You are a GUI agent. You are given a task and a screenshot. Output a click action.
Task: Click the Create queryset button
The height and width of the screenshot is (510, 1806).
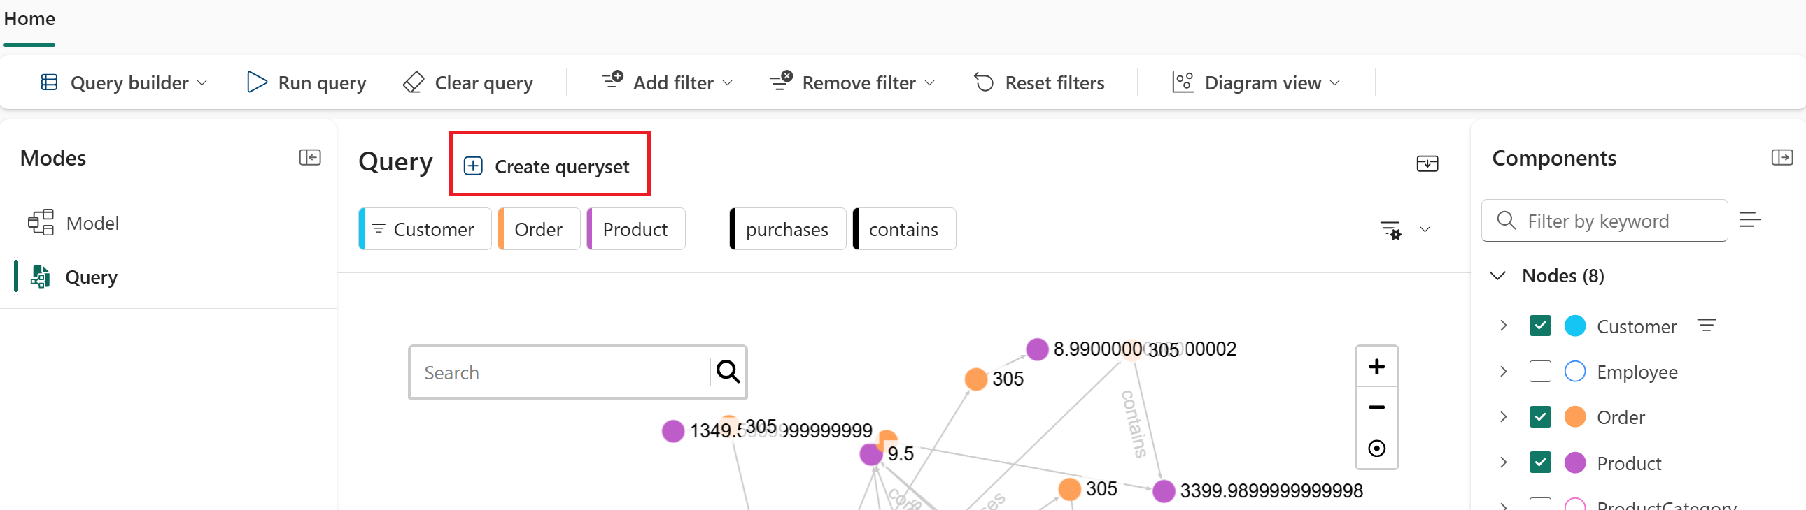(x=549, y=166)
